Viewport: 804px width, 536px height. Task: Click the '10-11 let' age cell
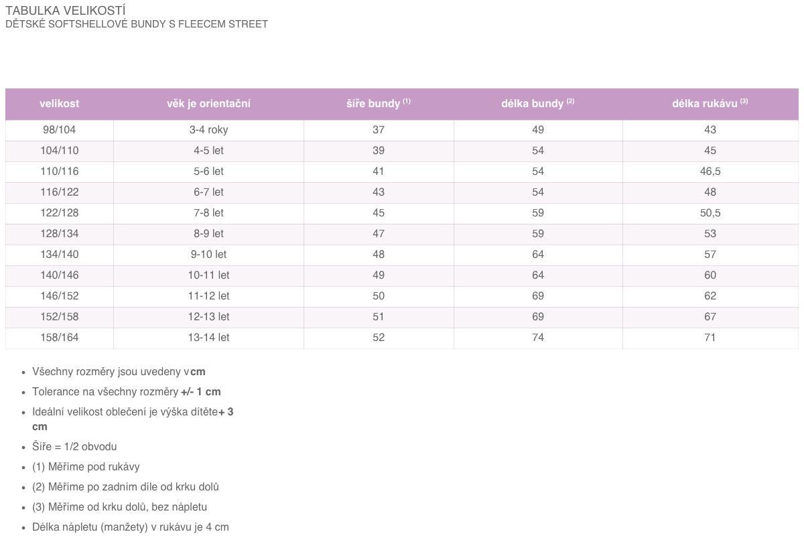coord(209,275)
